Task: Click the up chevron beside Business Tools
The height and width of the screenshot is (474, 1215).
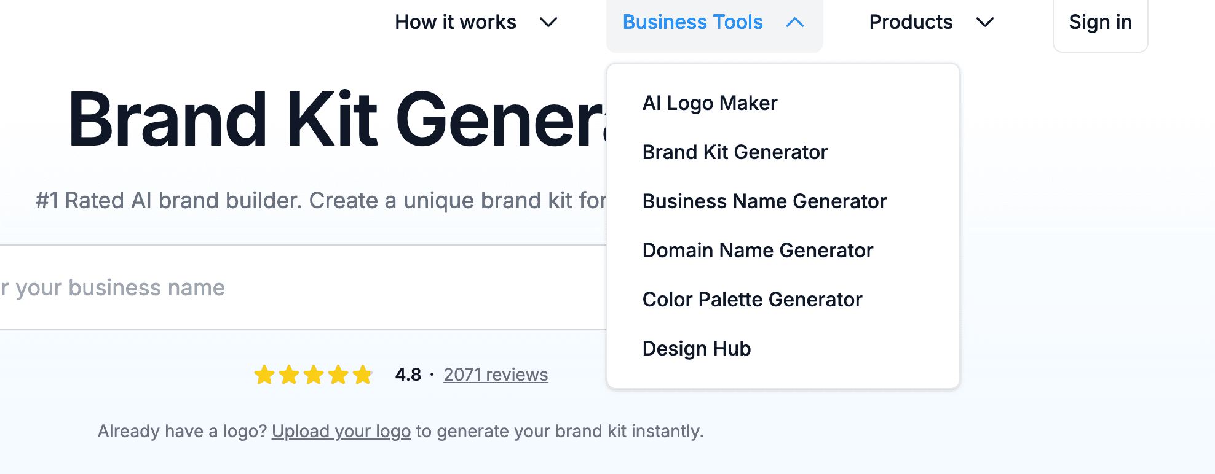Action: pos(795,23)
